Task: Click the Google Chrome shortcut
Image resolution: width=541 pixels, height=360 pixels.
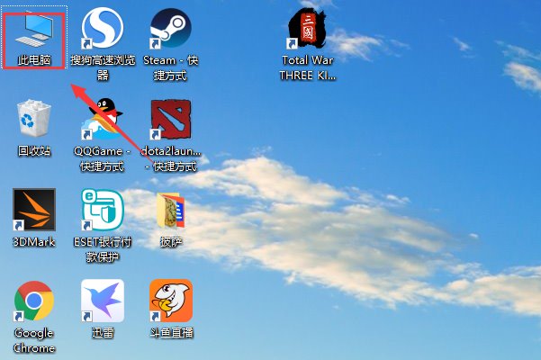Action: pos(34,301)
